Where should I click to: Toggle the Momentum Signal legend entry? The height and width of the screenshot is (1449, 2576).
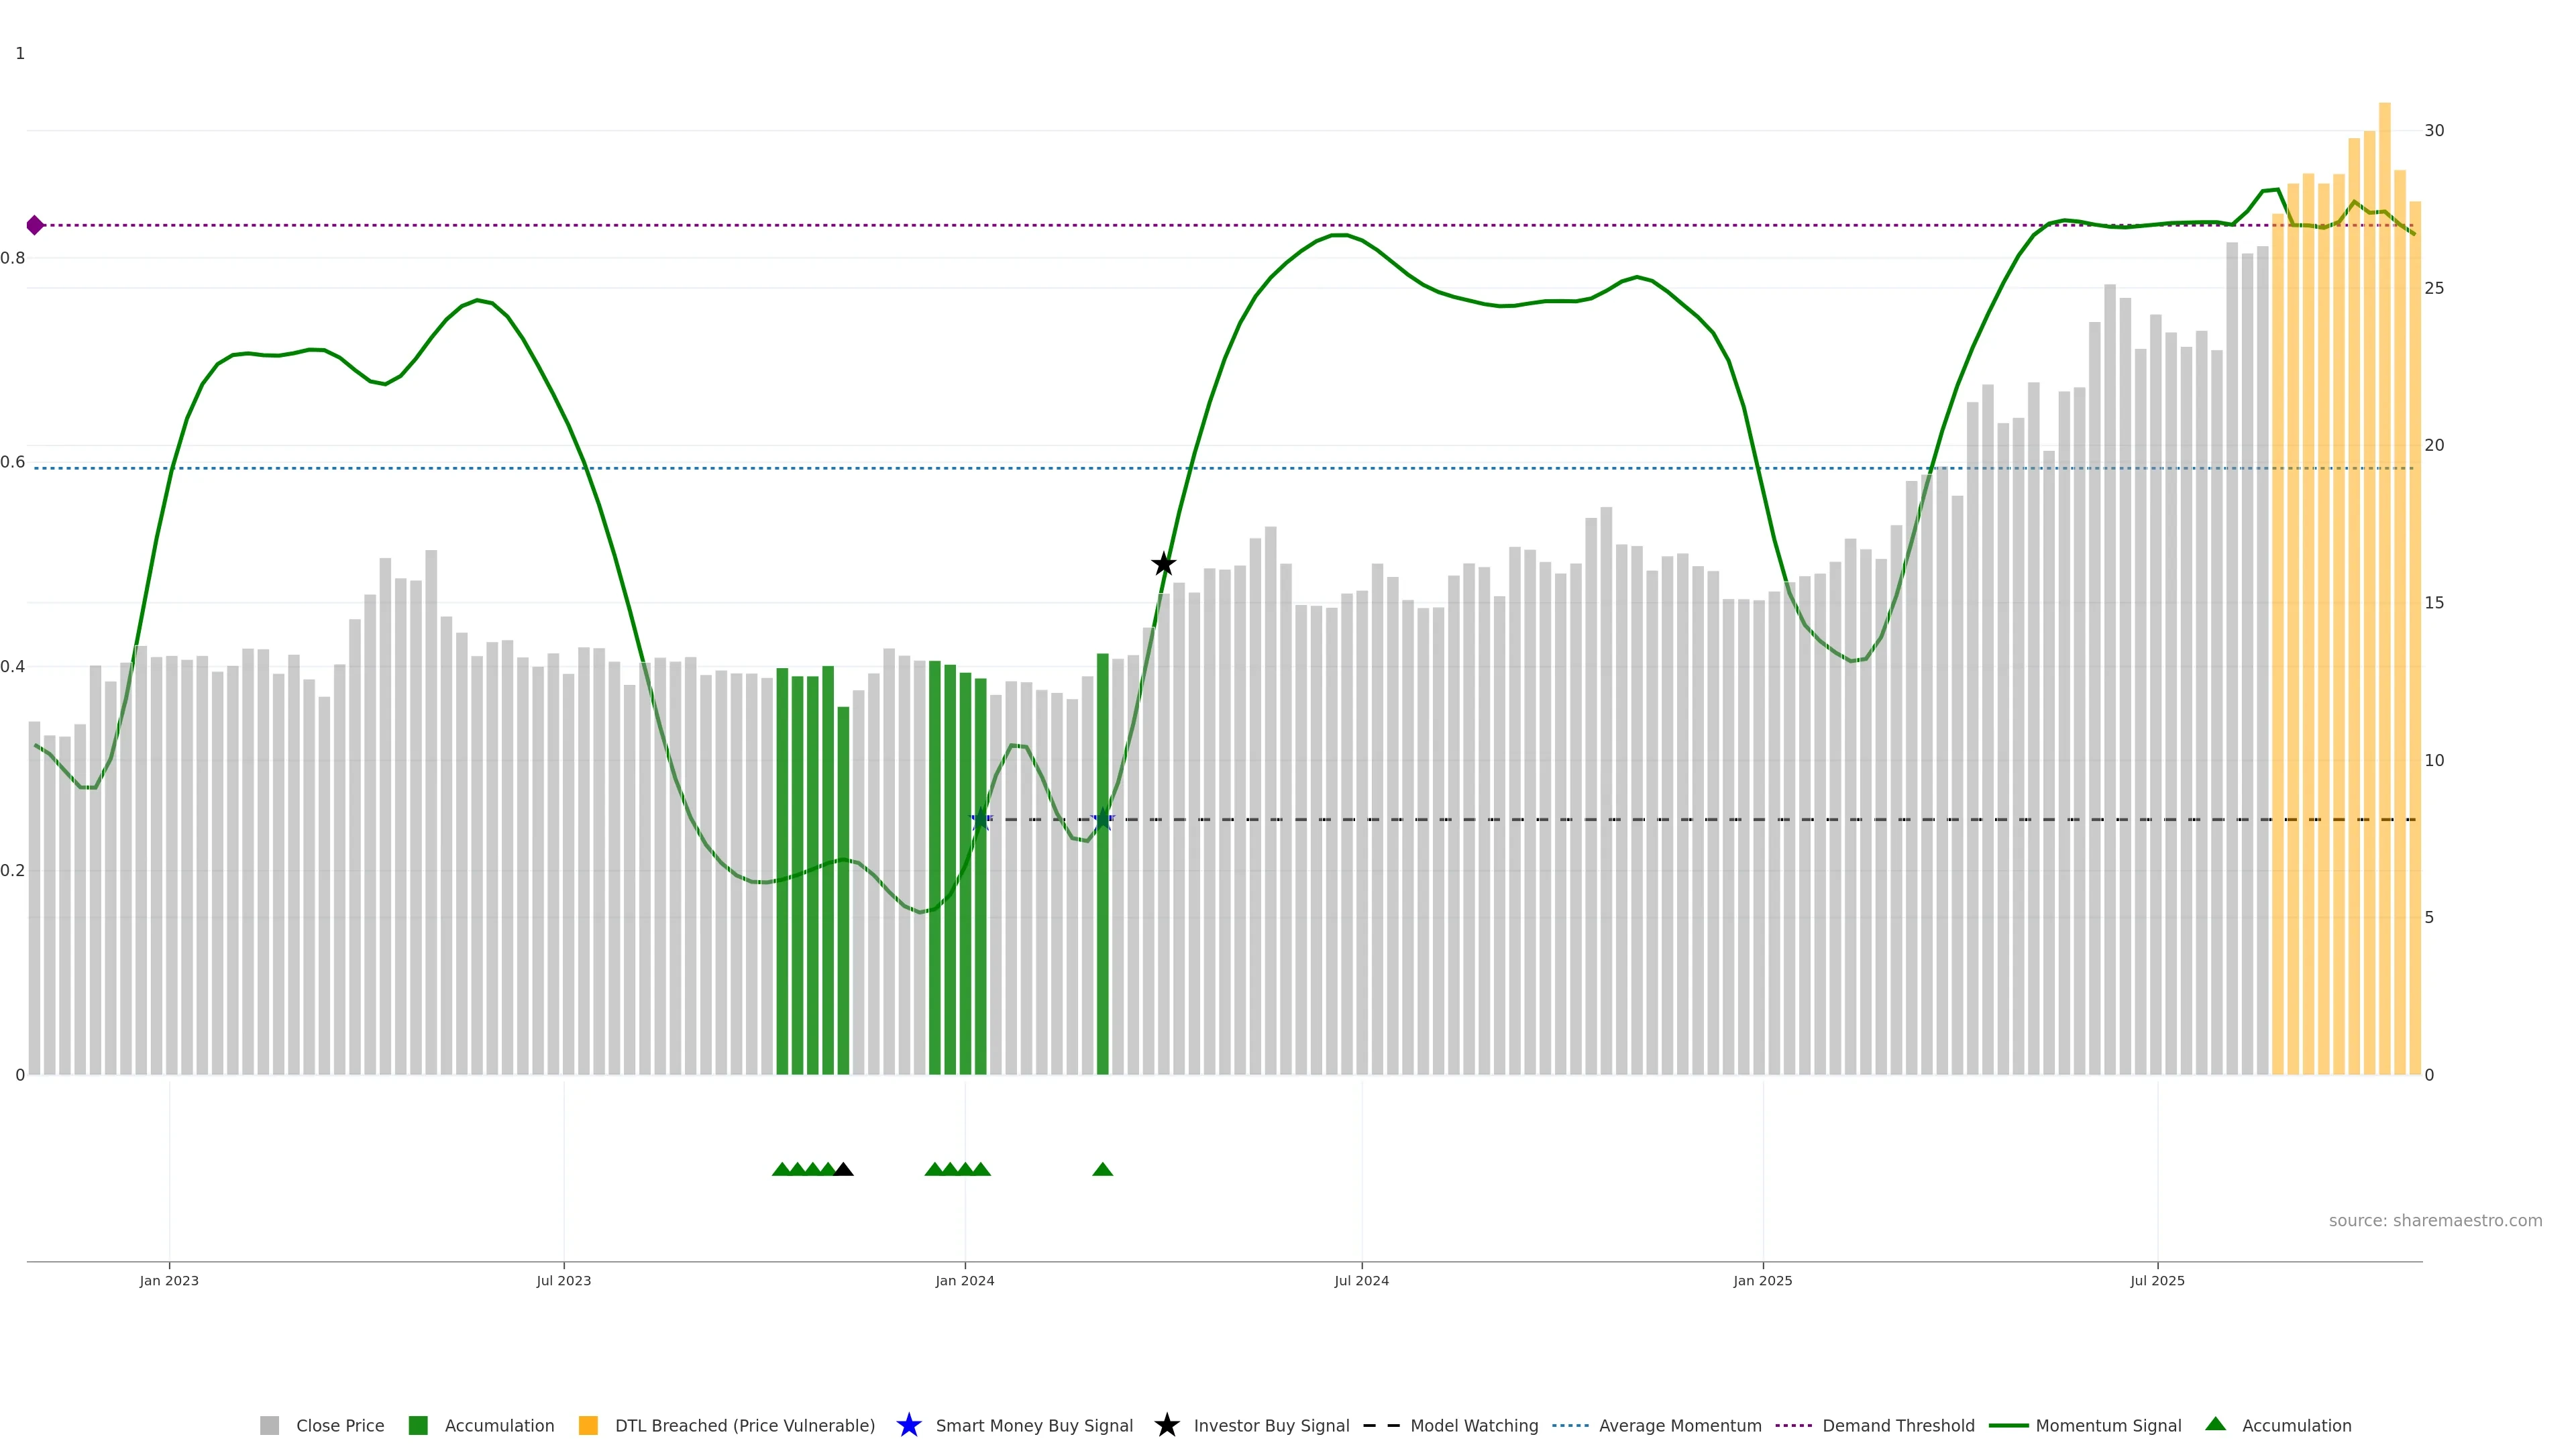(2107, 1425)
